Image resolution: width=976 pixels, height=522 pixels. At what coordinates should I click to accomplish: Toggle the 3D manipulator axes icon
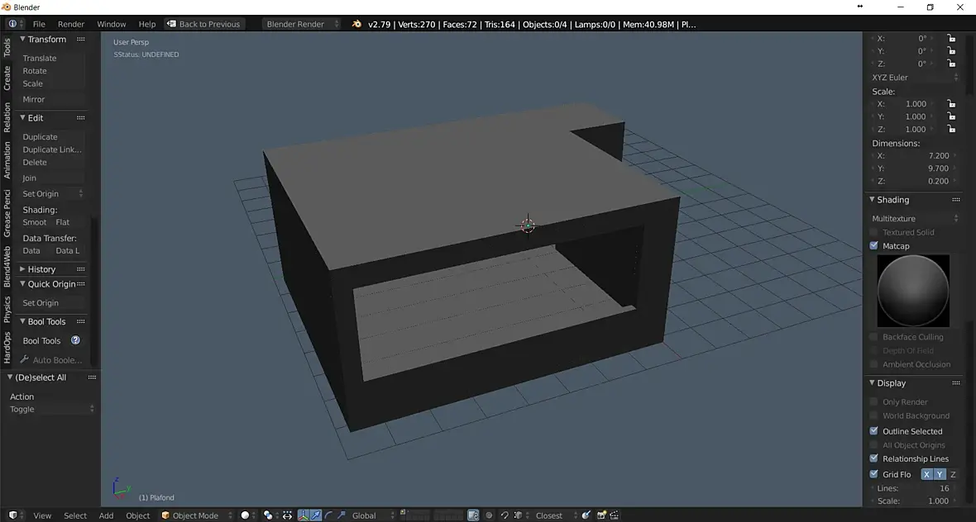pyautogui.click(x=303, y=515)
